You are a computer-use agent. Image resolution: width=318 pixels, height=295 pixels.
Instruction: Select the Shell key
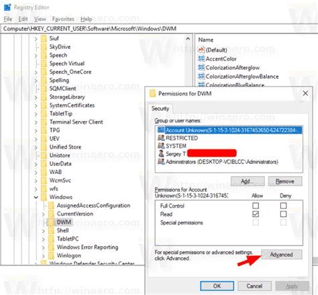[62, 230]
